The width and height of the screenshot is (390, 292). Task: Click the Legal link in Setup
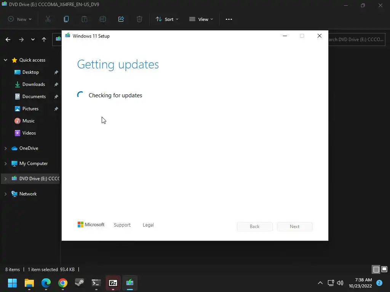(148, 225)
